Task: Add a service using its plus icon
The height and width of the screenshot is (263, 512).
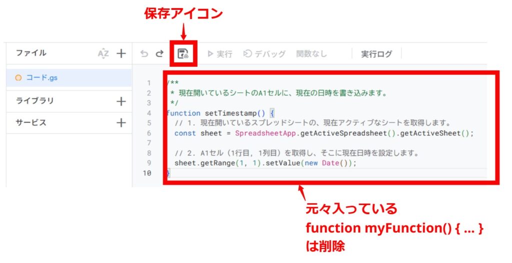Action: [x=121, y=123]
